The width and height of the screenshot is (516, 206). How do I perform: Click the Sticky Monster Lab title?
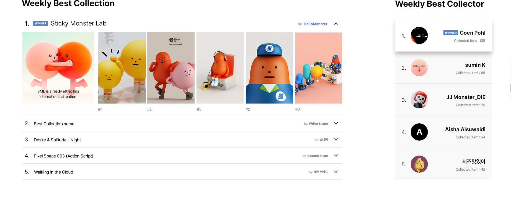tap(78, 24)
